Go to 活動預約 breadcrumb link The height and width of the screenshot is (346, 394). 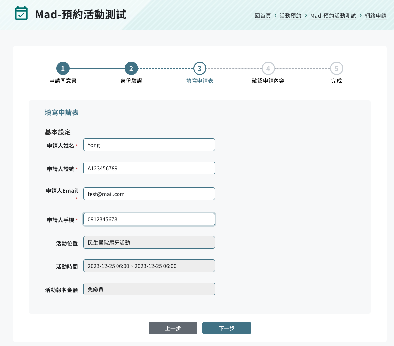(290, 16)
